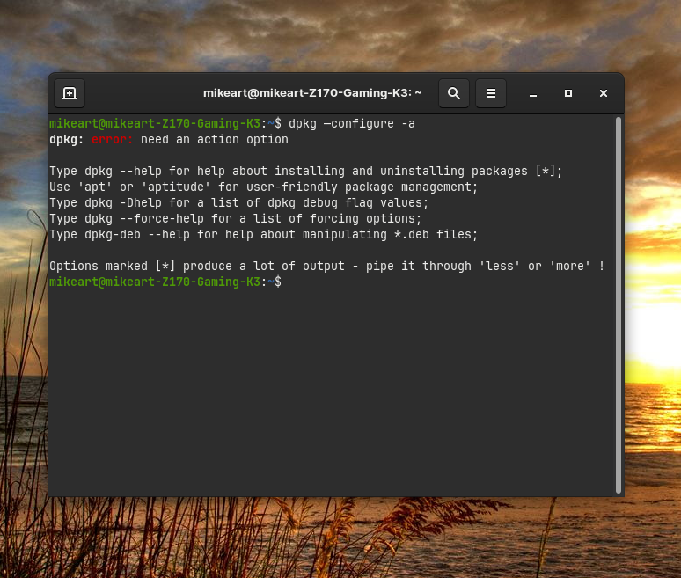Click line "Use 'apt' or 'aptitude'"
The height and width of the screenshot is (578, 681).
pyautogui.click(x=264, y=187)
